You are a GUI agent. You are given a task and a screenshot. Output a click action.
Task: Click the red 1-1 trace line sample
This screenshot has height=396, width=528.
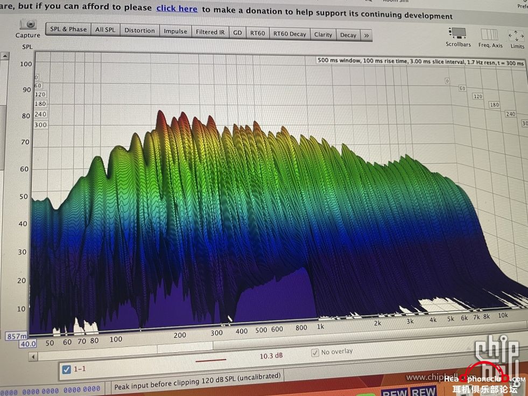click(x=211, y=360)
